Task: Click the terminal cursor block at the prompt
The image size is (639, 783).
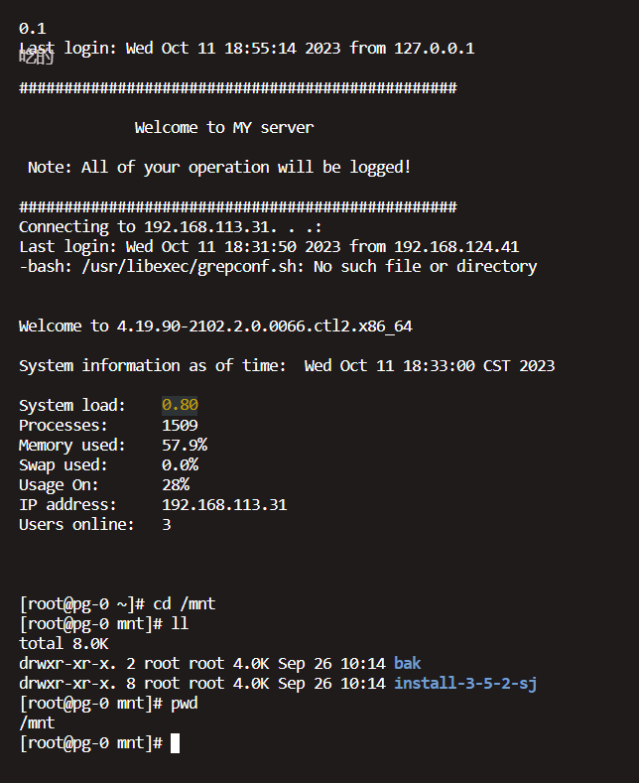Action: 176,743
